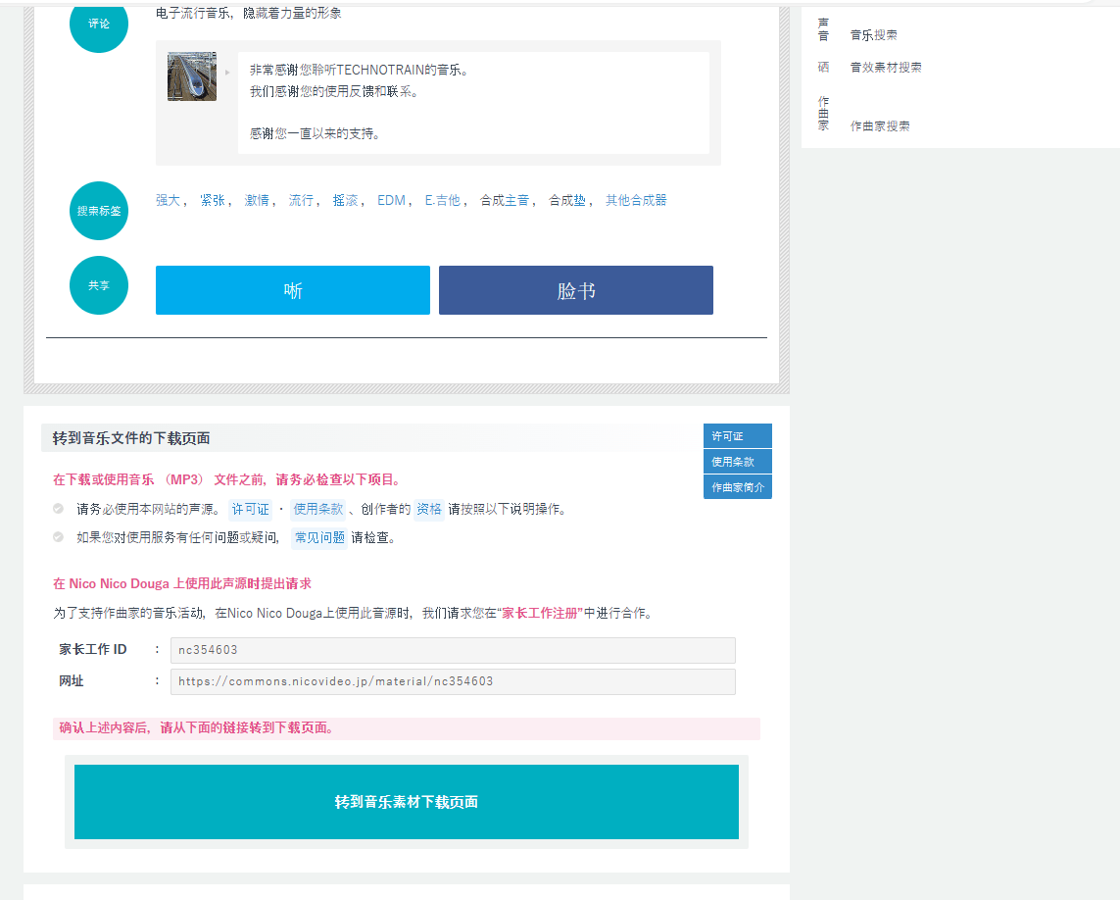Open the 常见问题 FAQ link
The height and width of the screenshot is (900, 1120).
(x=319, y=537)
